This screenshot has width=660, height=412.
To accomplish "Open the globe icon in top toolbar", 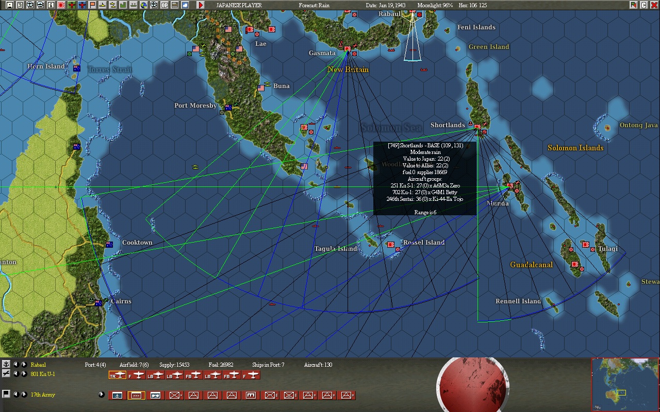I will [x=144, y=5].
